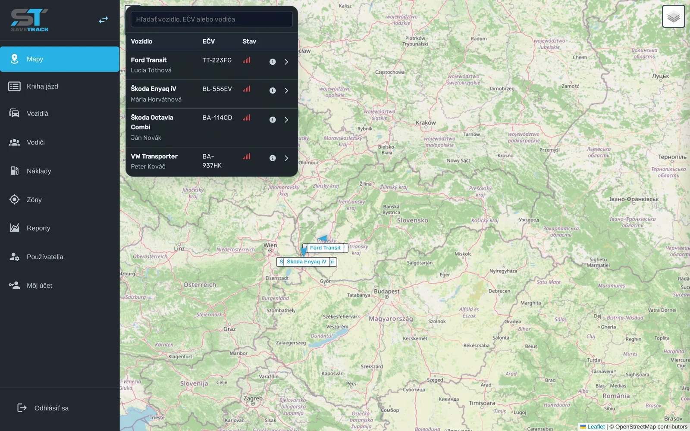Open the Mapy menu item
The width and height of the screenshot is (690, 431).
[60, 59]
